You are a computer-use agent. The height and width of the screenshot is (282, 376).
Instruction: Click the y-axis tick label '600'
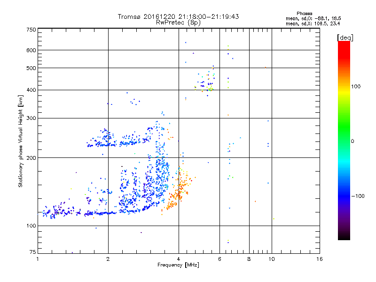[x=31, y=50]
